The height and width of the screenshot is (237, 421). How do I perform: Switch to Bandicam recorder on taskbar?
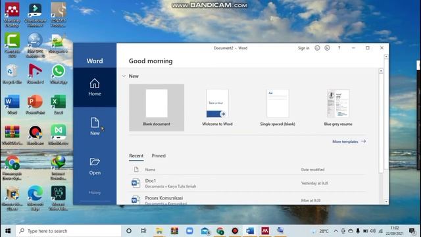(x=235, y=231)
